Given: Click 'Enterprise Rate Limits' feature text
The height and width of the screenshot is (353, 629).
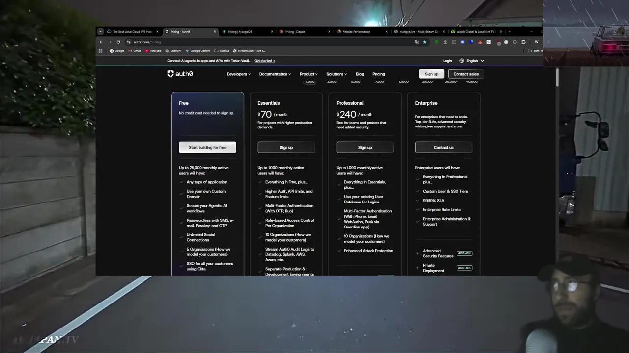Looking at the screenshot, I should 442,210.
